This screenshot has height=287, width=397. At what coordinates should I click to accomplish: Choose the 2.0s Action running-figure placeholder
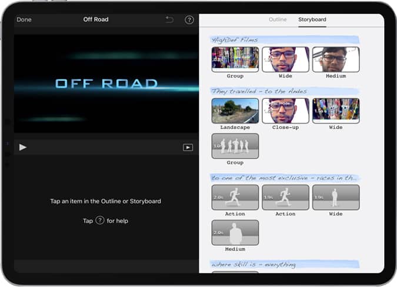pos(235,197)
